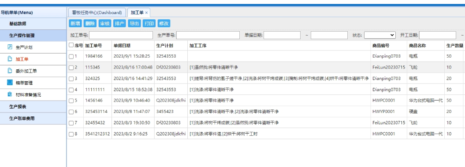Screen dimensions: 465x167
Task: Toggle the select-all checkbox in table header
Action: [71, 45]
